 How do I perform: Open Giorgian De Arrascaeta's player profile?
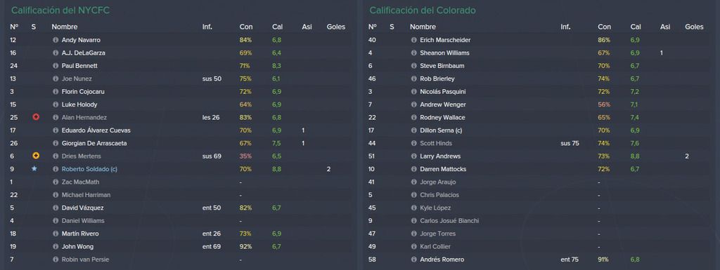coord(94,143)
